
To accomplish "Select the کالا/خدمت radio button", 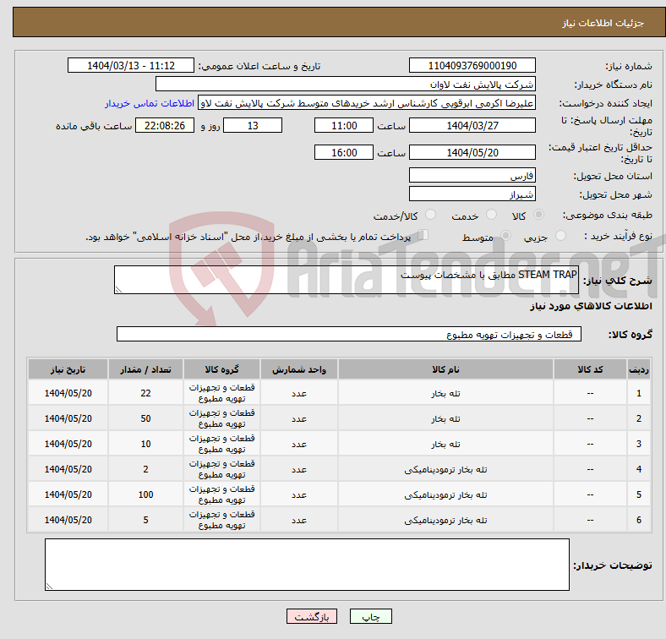I will (x=431, y=215).
